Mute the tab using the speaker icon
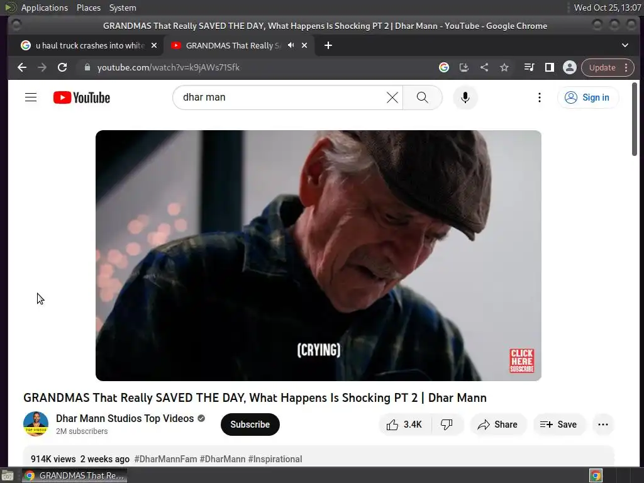644x483 pixels. click(x=291, y=45)
